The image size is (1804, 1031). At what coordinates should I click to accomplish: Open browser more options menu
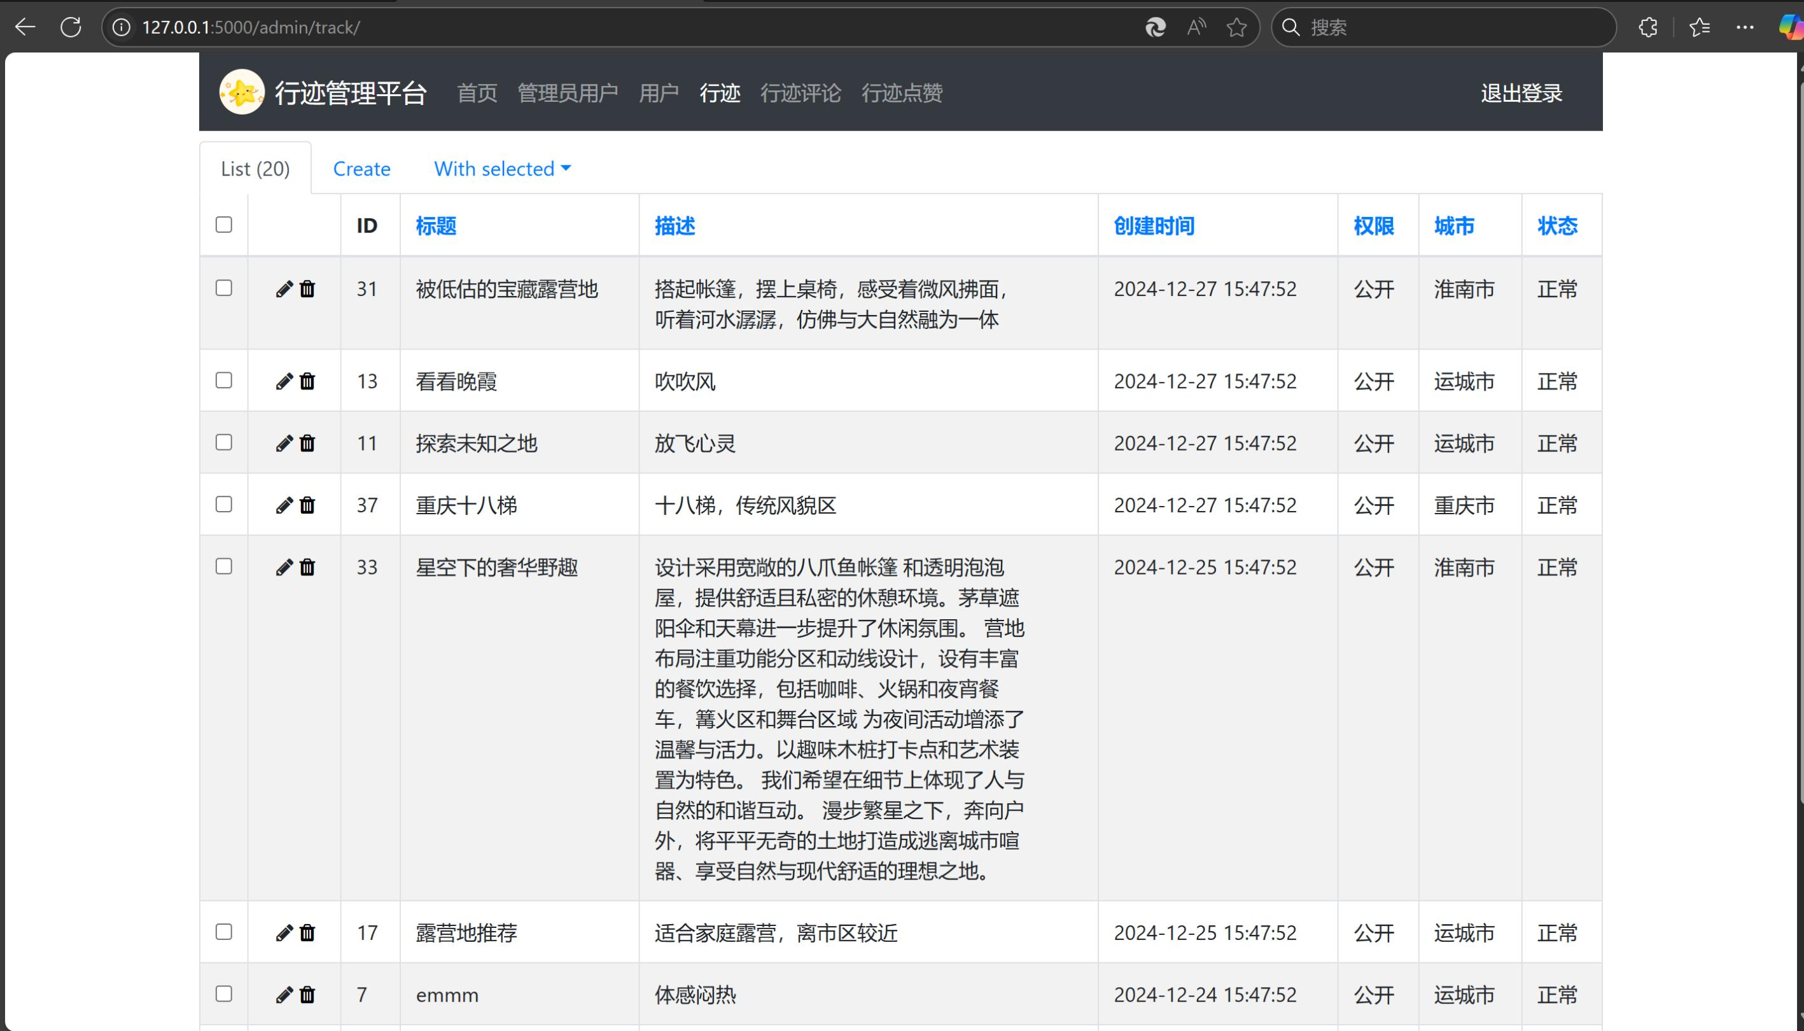tap(1744, 27)
